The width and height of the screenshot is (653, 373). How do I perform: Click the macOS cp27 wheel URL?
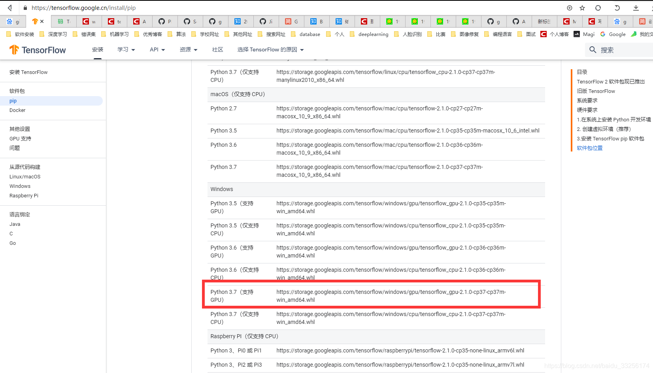[379, 112]
